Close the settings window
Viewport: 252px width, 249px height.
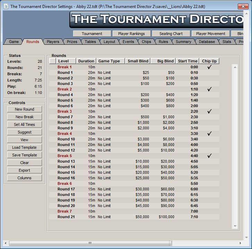point(243,7)
